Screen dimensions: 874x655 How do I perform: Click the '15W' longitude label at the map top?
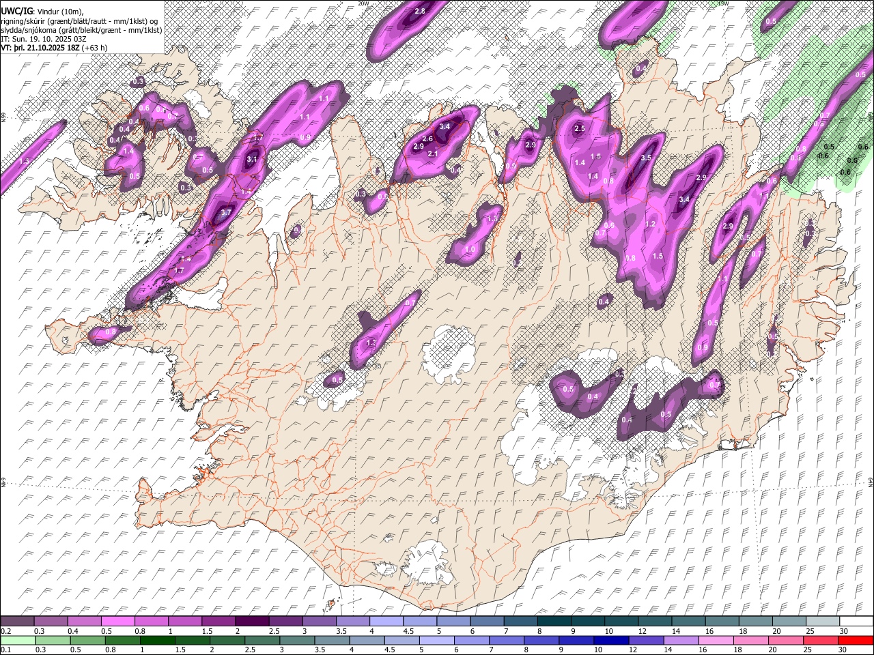(723, 3)
